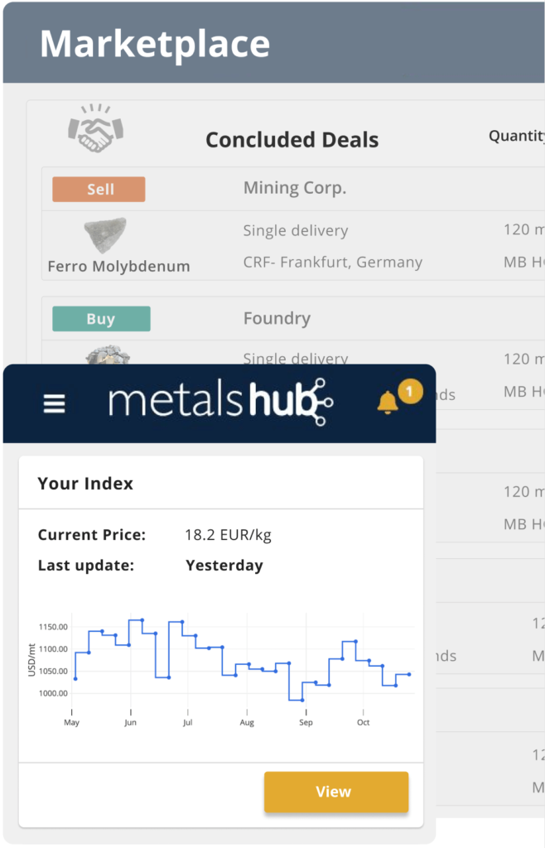Viewport: 545px width, 848px height.
Task: Click the green Buy tag
Action: (x=101, y=319)
